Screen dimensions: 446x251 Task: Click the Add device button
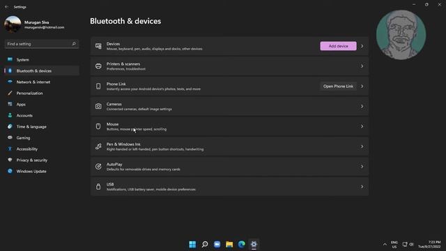(338, 46)
